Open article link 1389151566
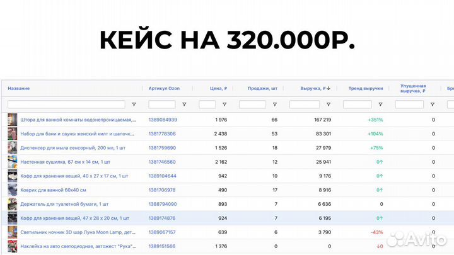Screen dimensions: 454x255 point(162,246)
